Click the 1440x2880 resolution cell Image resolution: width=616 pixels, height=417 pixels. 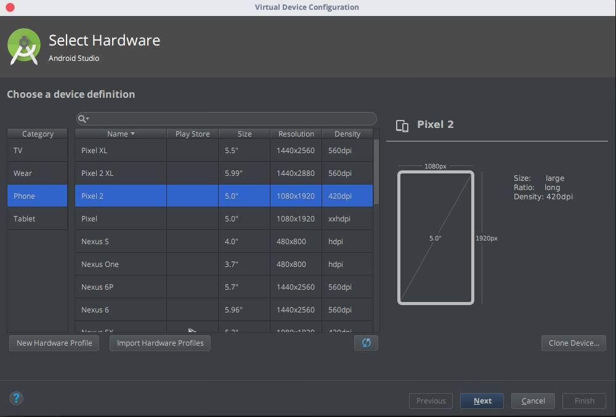[296, 173]
